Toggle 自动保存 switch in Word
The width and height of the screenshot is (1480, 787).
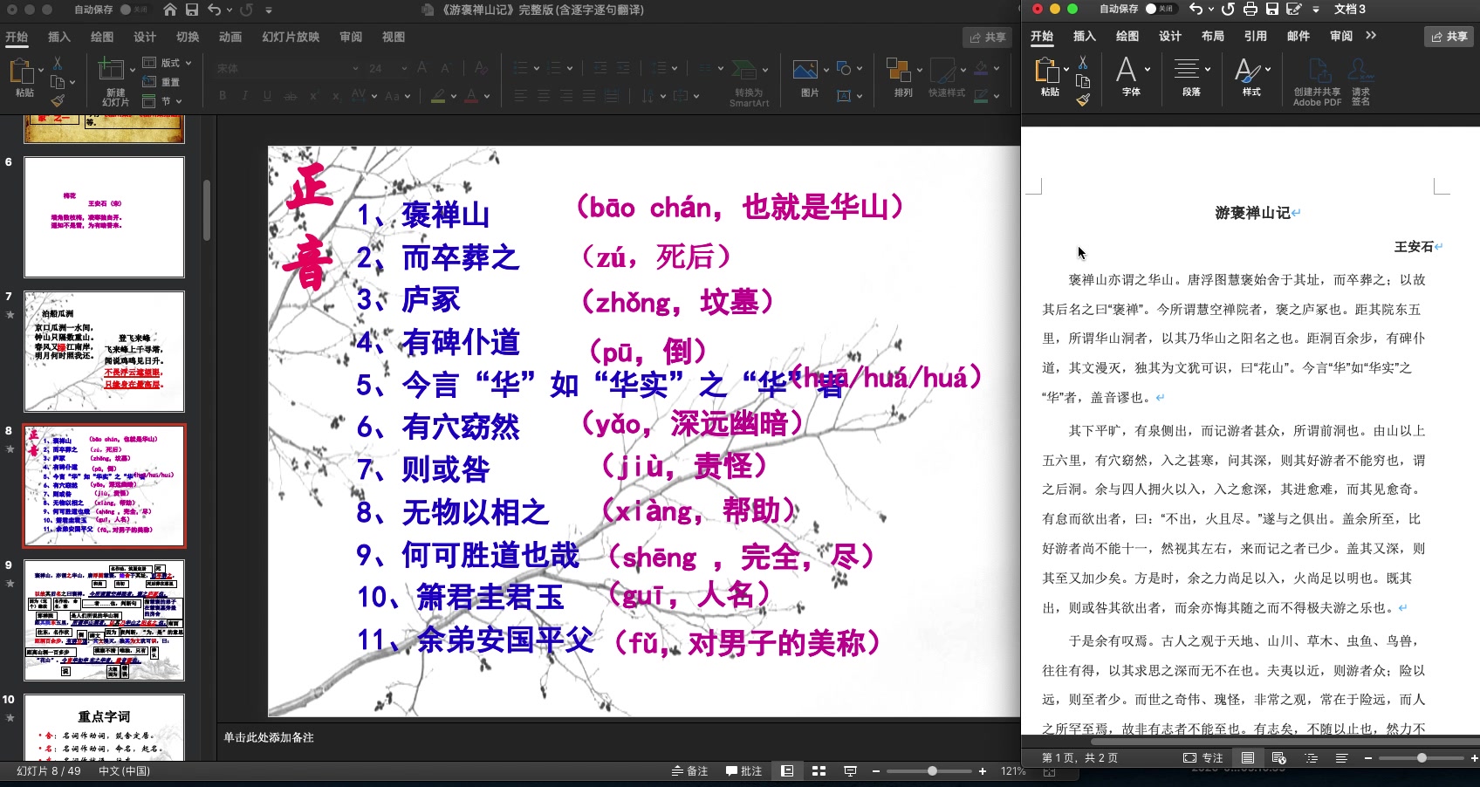tap(1160, 9)
